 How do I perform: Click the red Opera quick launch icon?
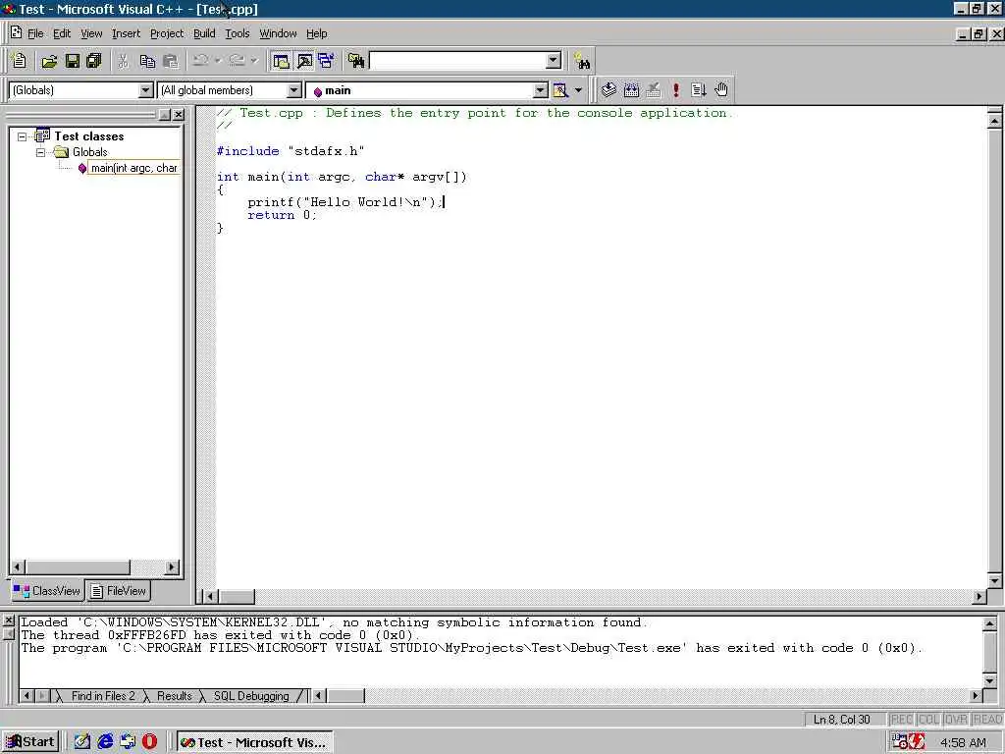(149, 742)
